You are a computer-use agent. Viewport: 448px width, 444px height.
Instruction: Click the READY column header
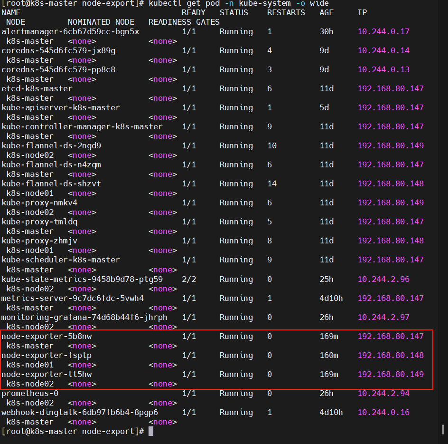pos(194,12)
